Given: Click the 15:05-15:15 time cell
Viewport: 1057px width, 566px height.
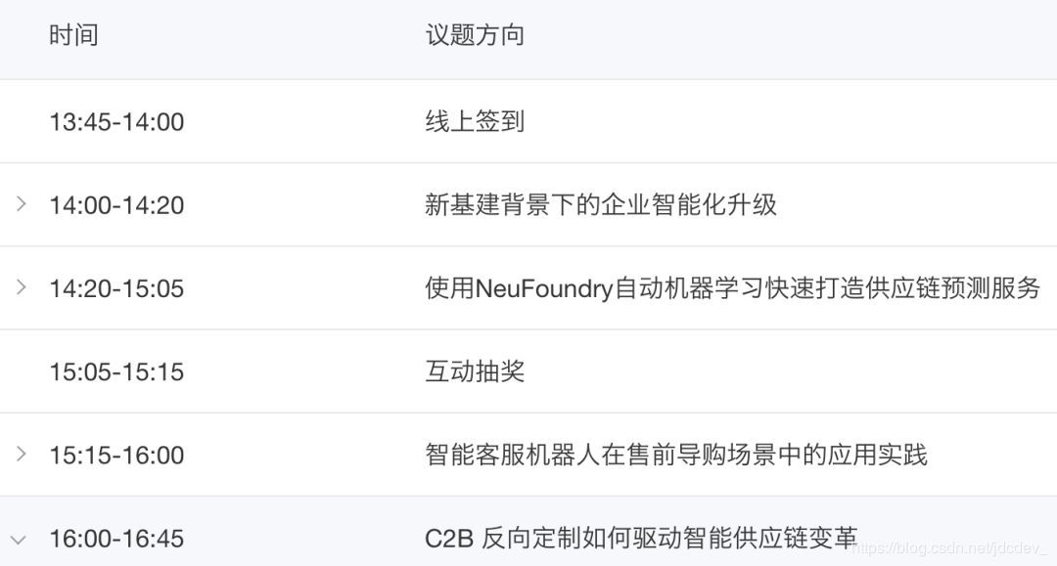Looking at the screenshot, I should point(116,371).
